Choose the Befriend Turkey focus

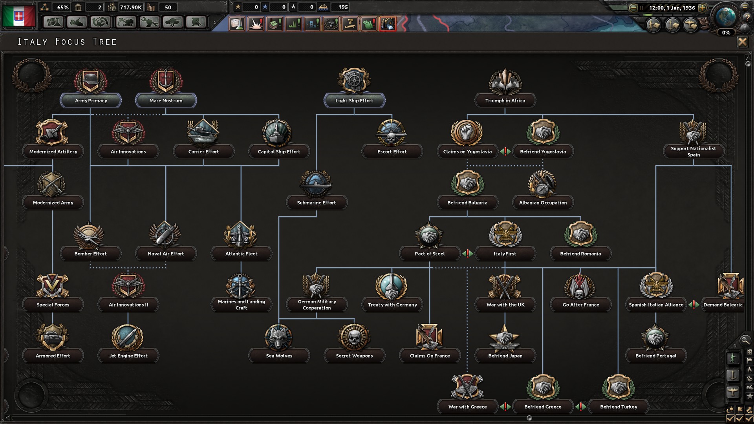pyautogui.click(x=618, y=395)
